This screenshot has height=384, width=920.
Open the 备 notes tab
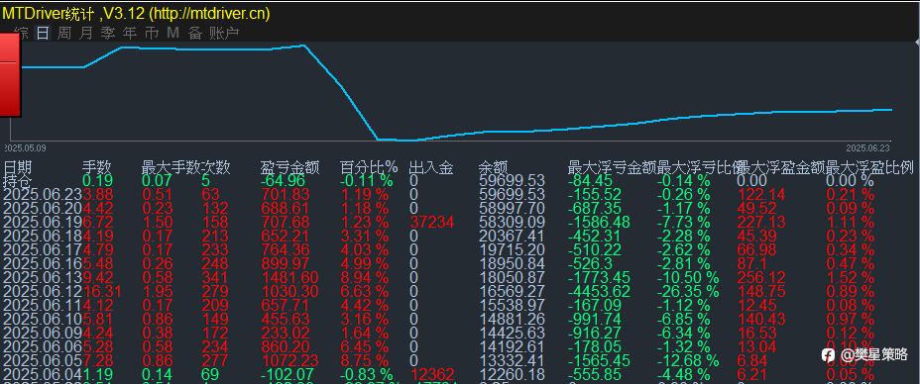pos(194,33)
